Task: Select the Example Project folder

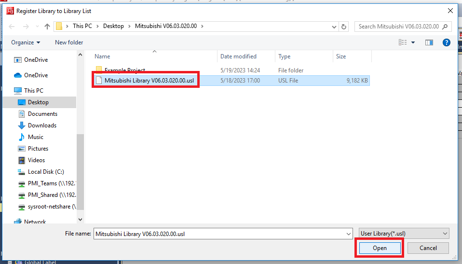Action: pos(124,70)
